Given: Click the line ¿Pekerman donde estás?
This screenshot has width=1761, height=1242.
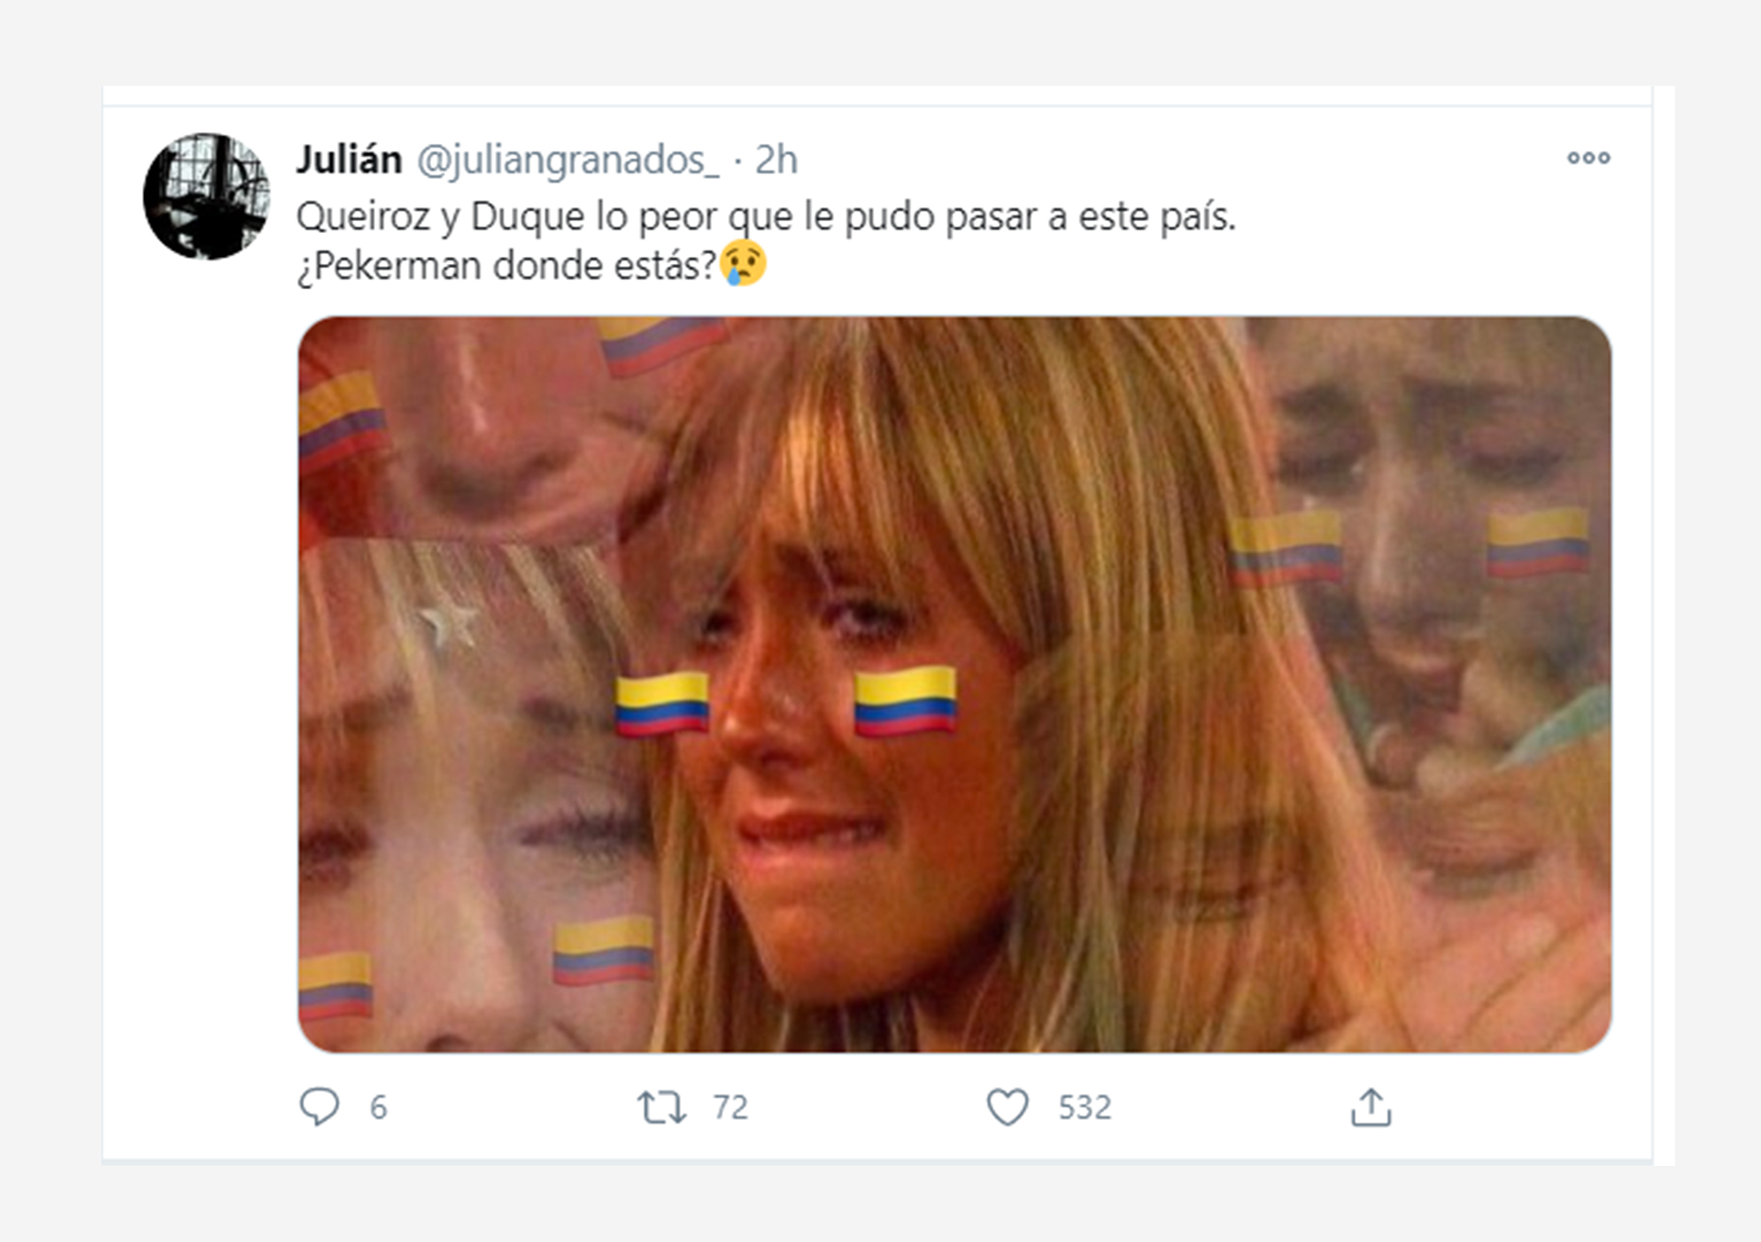Looking at the screenshot, I should (x=506, y=266).
